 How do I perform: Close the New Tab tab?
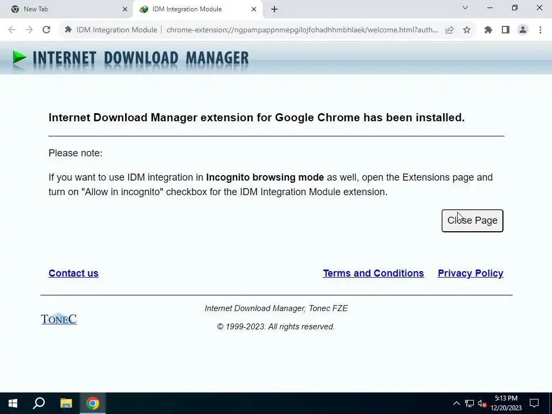pos(125,9)
